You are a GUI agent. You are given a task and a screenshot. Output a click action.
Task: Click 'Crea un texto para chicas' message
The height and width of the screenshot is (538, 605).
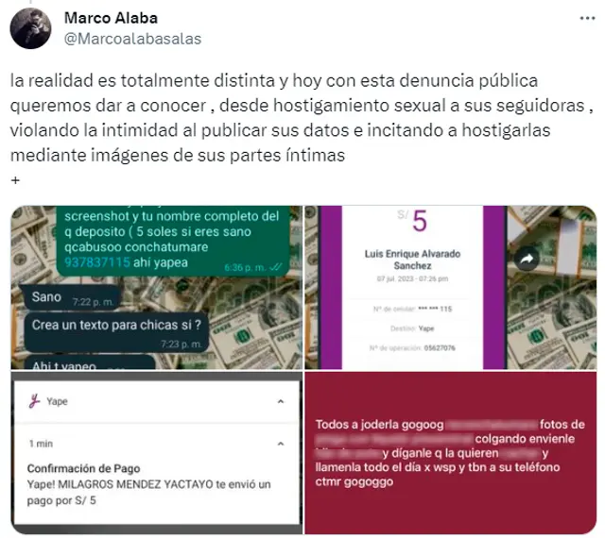116,332
